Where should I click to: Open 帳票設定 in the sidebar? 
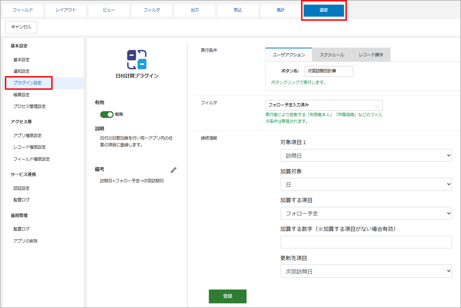22,95
